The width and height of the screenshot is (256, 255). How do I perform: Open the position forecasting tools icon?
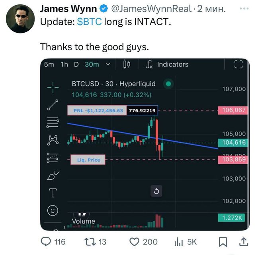(x=52, y=158)
